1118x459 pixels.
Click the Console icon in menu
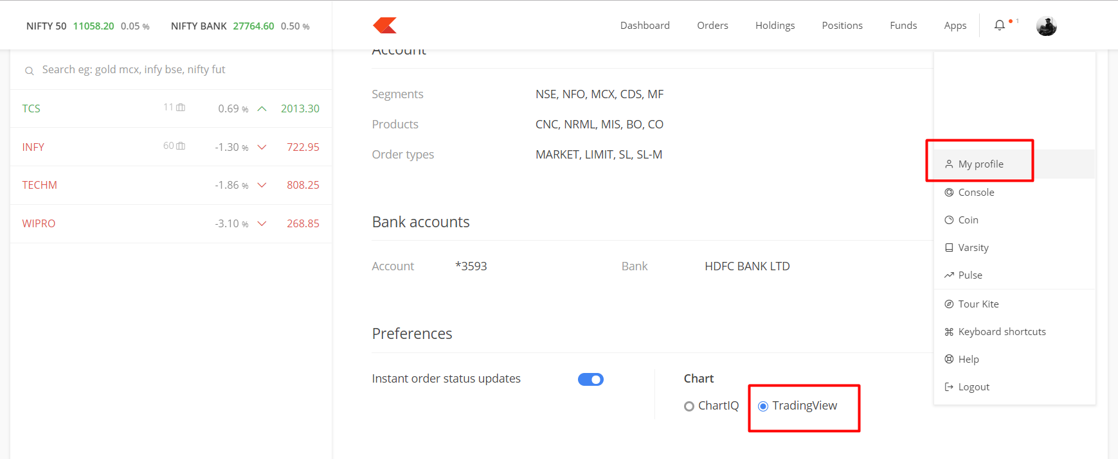click(949, 192)
